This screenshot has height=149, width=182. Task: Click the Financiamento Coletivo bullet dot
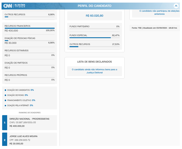[x=6, y=100]
